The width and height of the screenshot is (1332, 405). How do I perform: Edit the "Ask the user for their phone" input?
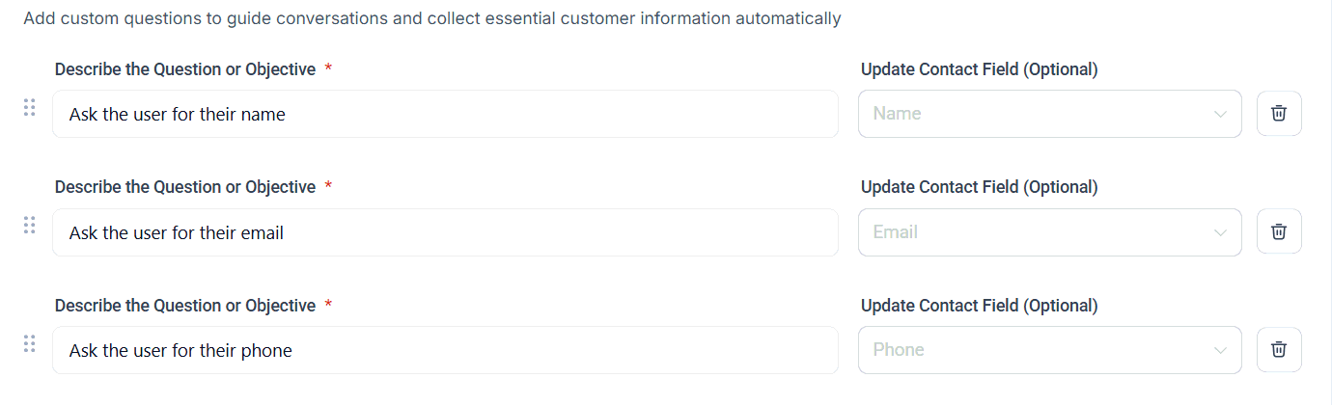pyautogui.click(x=445, y=350)
